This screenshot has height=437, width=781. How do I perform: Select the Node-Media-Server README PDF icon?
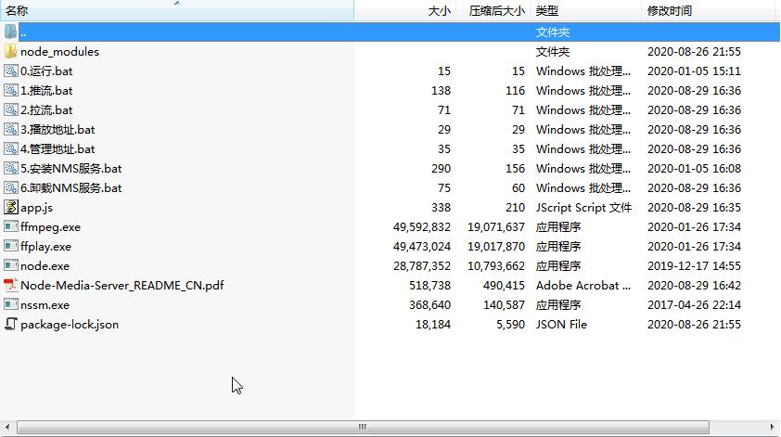[x=11, y=286]
